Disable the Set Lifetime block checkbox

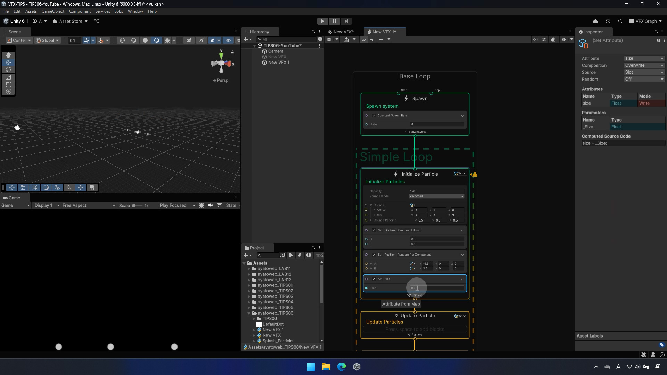(x=374, y=230)
